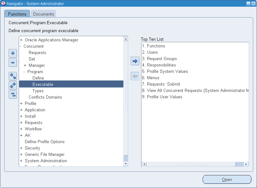This screenshot has width=257, height=188.
Task: Expand the AK tree node
Action: 21,136
